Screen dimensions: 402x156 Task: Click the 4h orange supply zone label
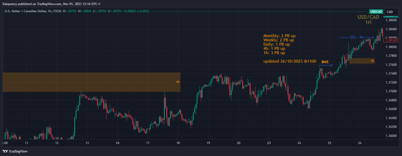(x=178, y=82)
